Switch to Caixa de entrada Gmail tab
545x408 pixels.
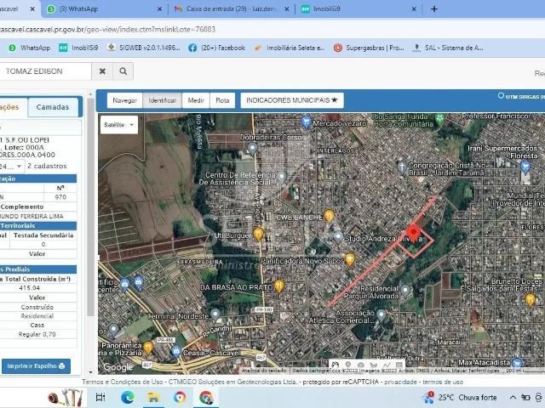click(232, 9)
